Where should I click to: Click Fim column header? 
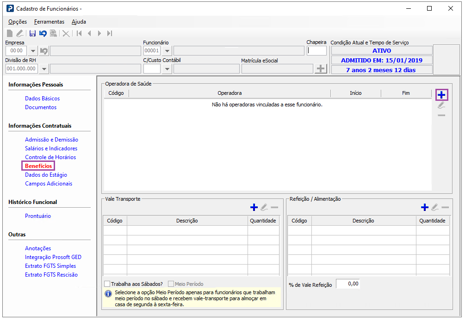(406, 93)
